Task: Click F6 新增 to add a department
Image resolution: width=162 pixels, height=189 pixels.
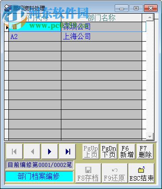Action: click(x=127, y=151)
